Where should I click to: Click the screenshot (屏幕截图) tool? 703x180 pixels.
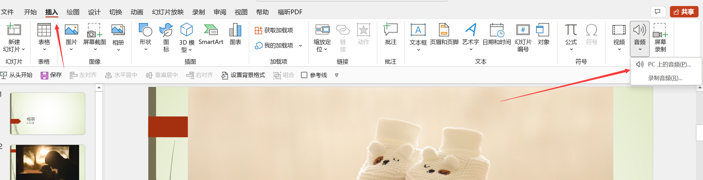click(95, 36)
